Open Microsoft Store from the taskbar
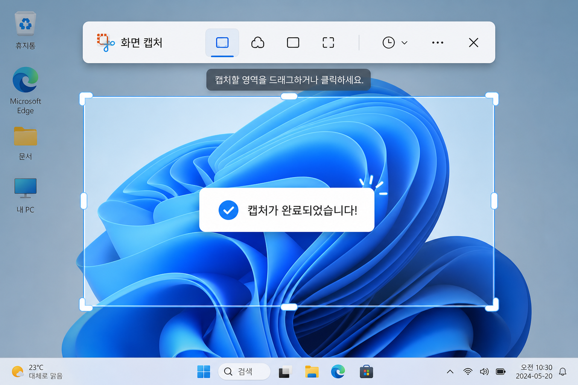Viewport: 578px width, 385px height. 366,371
